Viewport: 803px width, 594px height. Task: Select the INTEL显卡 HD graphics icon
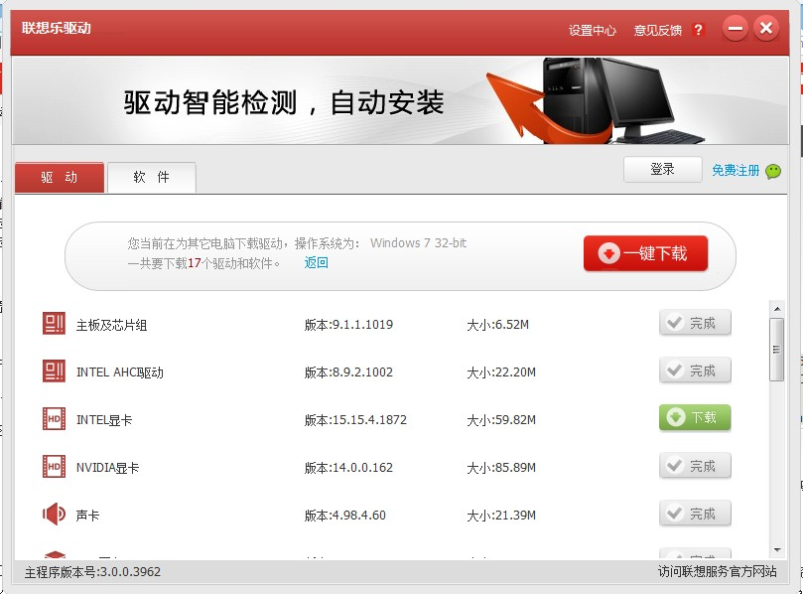coord(53,418)
